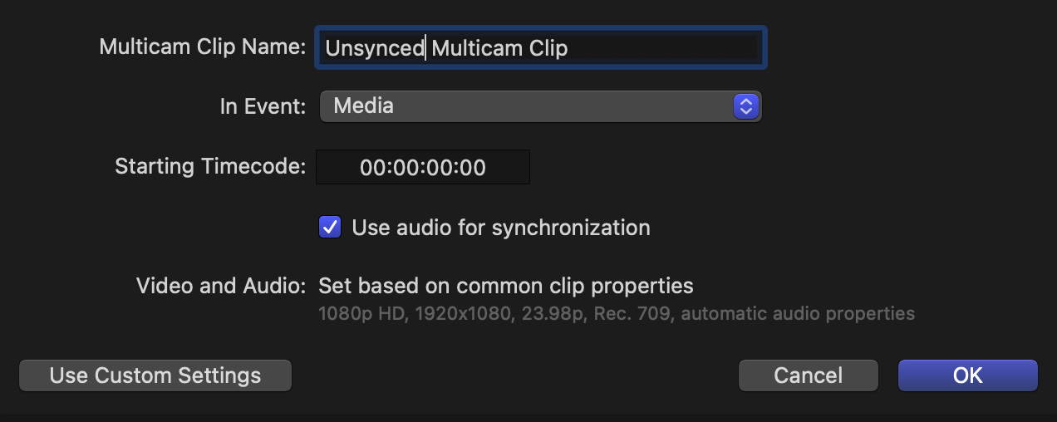
Task: Focus the Multicam Clip Name text field
Action: click(541, 47)
